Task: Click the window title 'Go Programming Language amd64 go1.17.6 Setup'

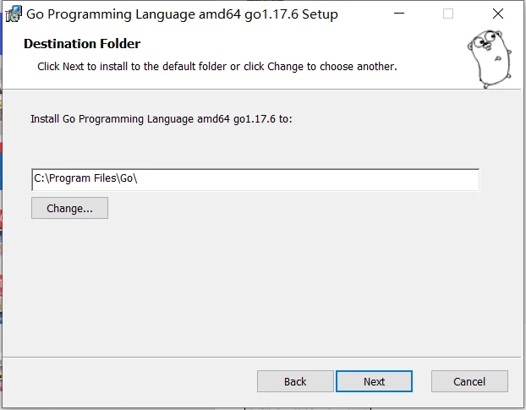Action: coord(182,14)
